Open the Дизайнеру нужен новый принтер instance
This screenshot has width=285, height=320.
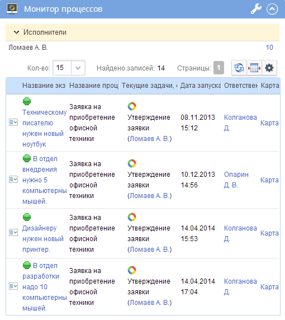pos(43,238)
